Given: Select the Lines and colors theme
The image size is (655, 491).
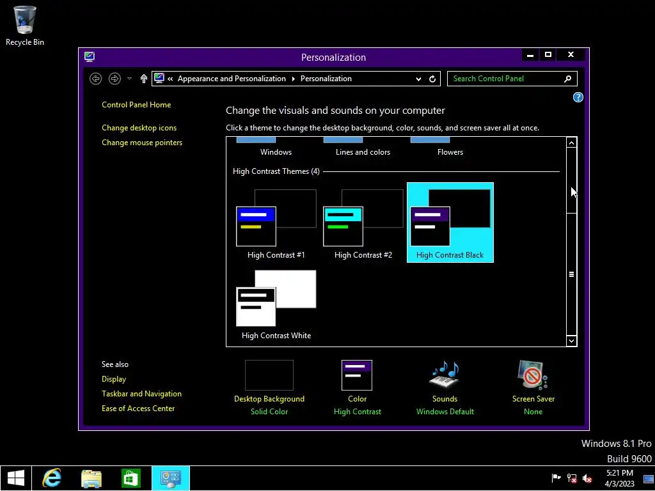Looking at the screenshot, I should pyautogui.click(x=363, y=148).
